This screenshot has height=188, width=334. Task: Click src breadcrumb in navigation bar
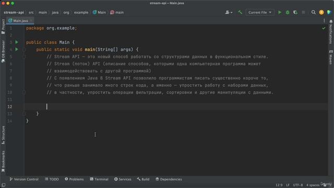tap(31, 13)
